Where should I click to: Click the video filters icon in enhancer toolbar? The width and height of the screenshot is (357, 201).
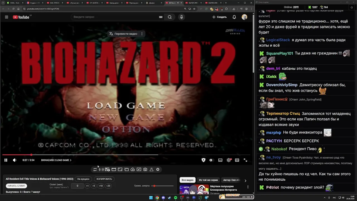click(139, 169)
